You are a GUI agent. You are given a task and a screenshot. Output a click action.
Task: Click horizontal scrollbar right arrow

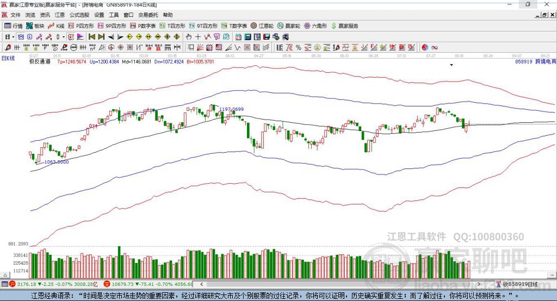(x=479, y=284)
